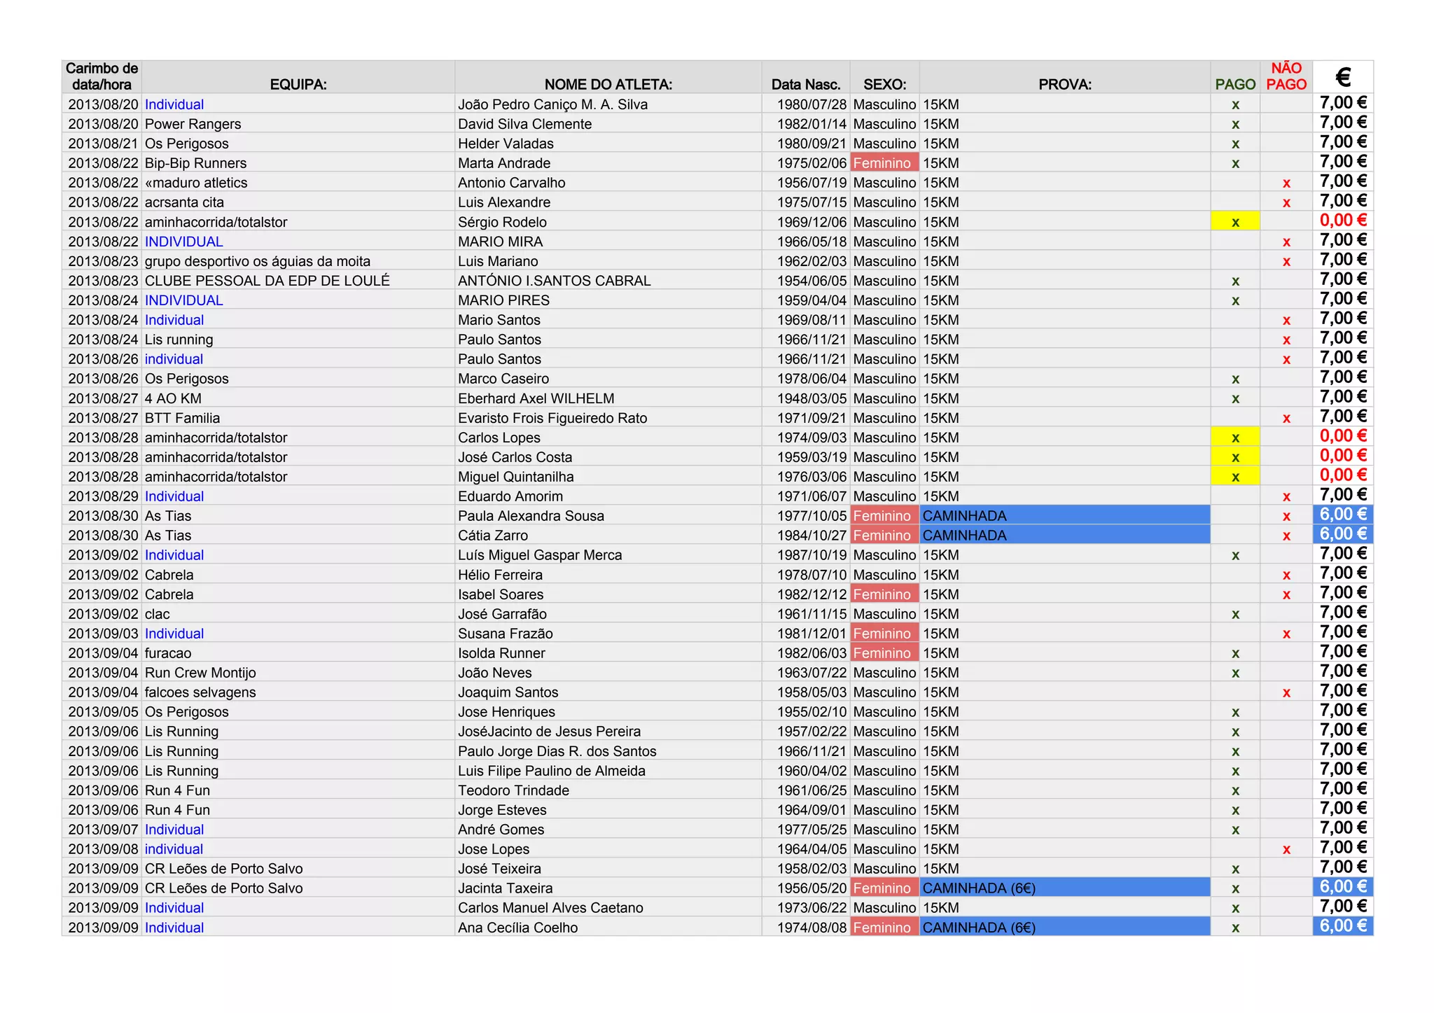Select the NÃO PAGO column header
1434x1013 pixels.
coord(1286,76)
